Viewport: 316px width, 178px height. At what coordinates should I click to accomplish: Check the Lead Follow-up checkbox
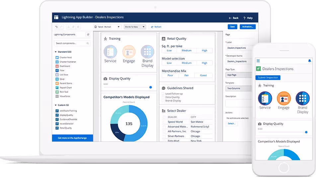pos(163,93)
